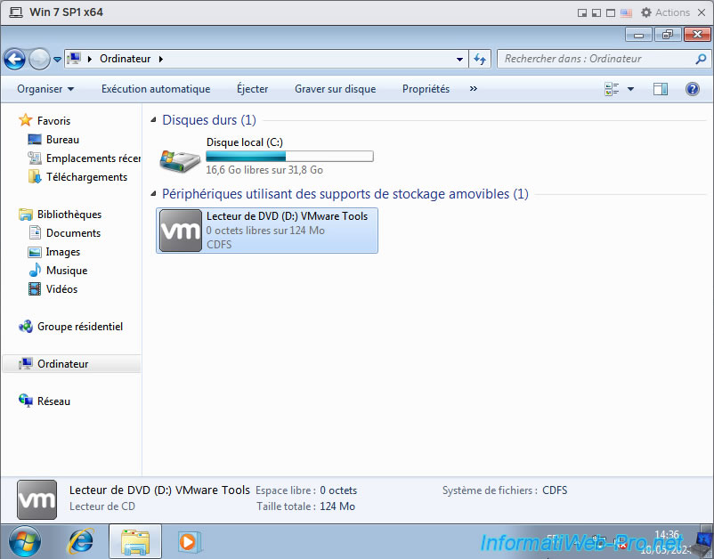Open the Organiser dropdown menu

[45, 89]
